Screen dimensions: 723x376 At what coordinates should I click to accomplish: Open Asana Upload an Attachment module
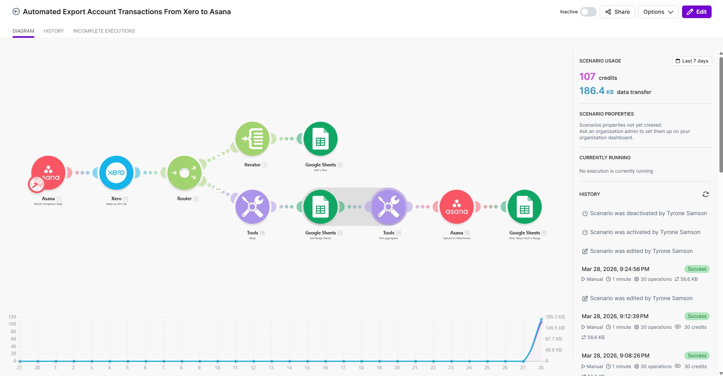click(457, 207)
